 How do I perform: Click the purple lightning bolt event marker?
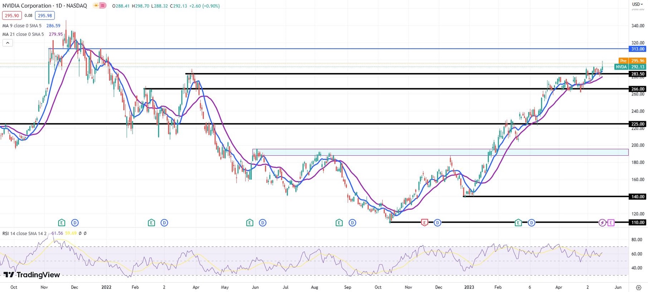click(603, 222)
